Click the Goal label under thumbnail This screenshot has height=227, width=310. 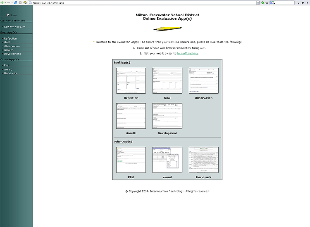[167, 98]
